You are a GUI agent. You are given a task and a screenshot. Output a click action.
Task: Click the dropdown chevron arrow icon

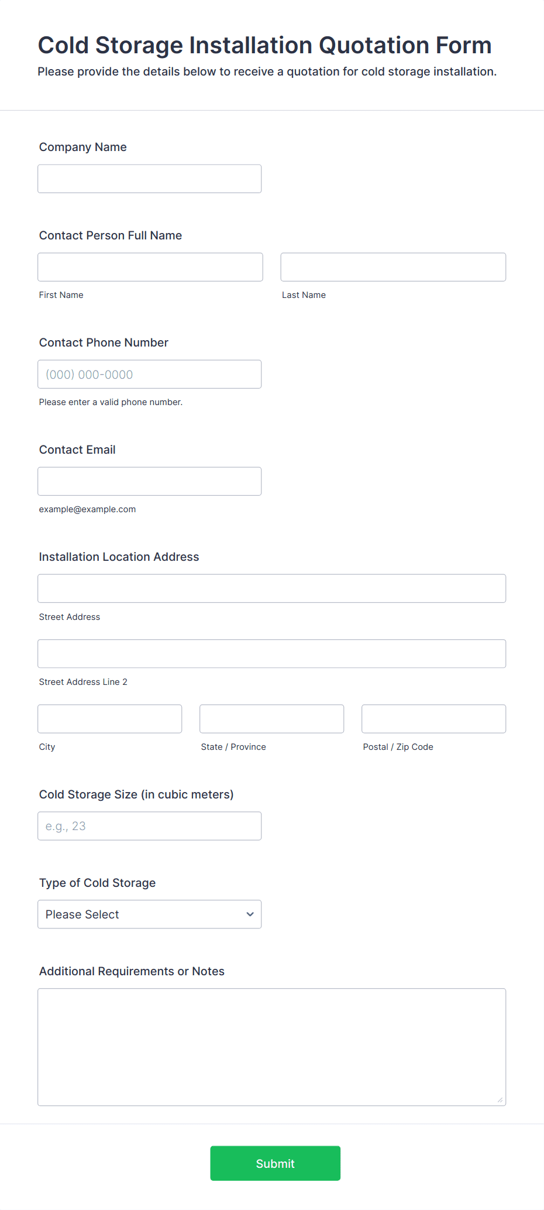point(250,914)
